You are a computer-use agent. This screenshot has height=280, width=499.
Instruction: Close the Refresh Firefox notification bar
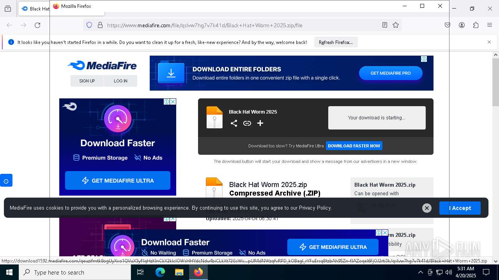click(489, 42)
